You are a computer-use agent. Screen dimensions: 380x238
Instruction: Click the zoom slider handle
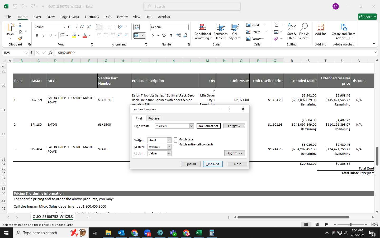pyautogui.click(x=351, y=225)
